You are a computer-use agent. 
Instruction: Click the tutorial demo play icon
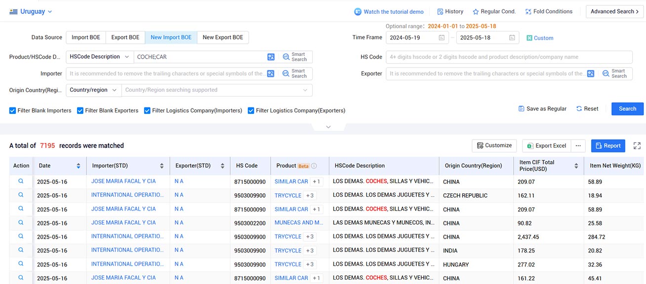click(358, 12)
